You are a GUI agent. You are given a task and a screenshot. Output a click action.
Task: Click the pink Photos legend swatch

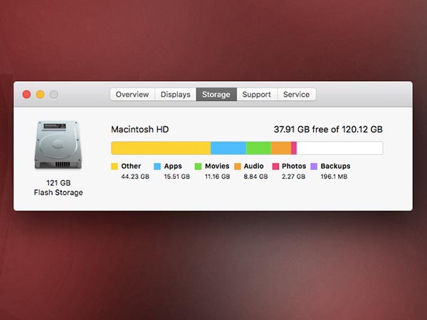point(275,166)
